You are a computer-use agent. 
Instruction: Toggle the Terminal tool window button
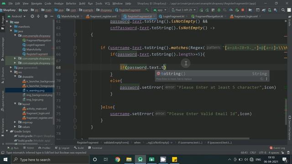coord(95,148)
